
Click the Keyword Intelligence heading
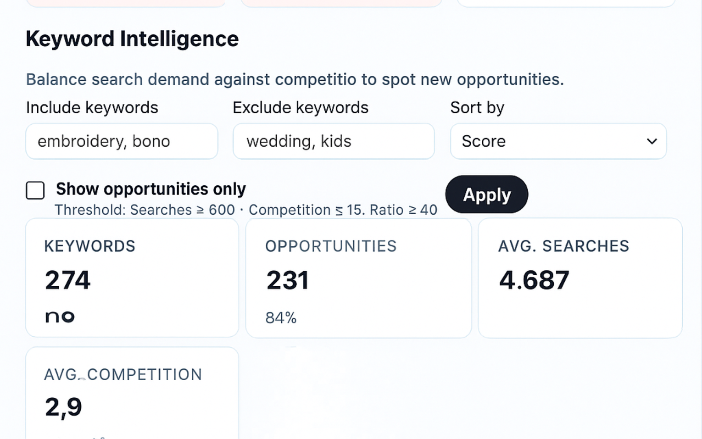[132, 39]
